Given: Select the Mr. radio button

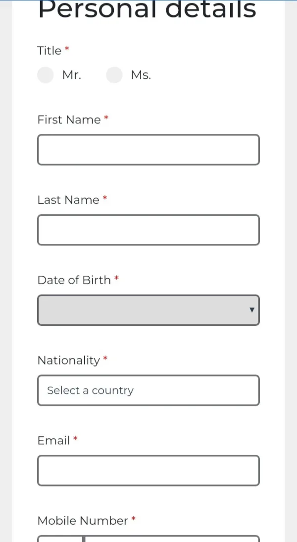Looking at the screenshot, I should coord(46,75).
